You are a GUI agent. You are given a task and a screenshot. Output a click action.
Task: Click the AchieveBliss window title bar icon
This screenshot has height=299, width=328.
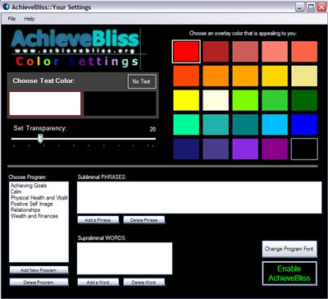tap(6, 7)
